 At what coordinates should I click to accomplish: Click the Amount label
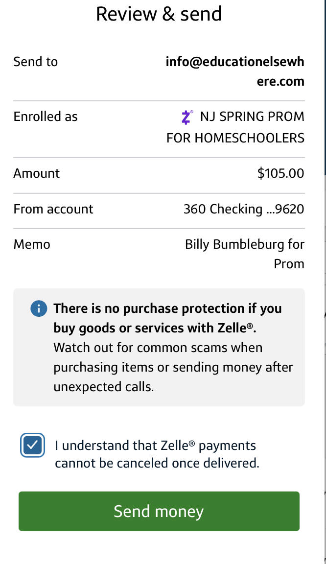click(37, 173)
